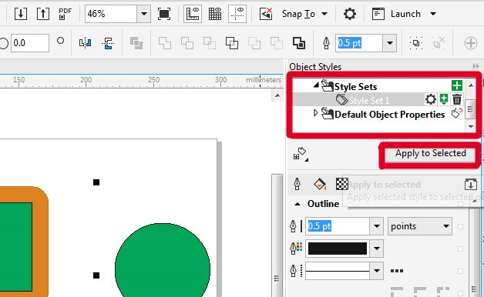This screenshot has width=484, height=297.
Task: Open the Launch application menu
Action: click(x=405, y=14)
